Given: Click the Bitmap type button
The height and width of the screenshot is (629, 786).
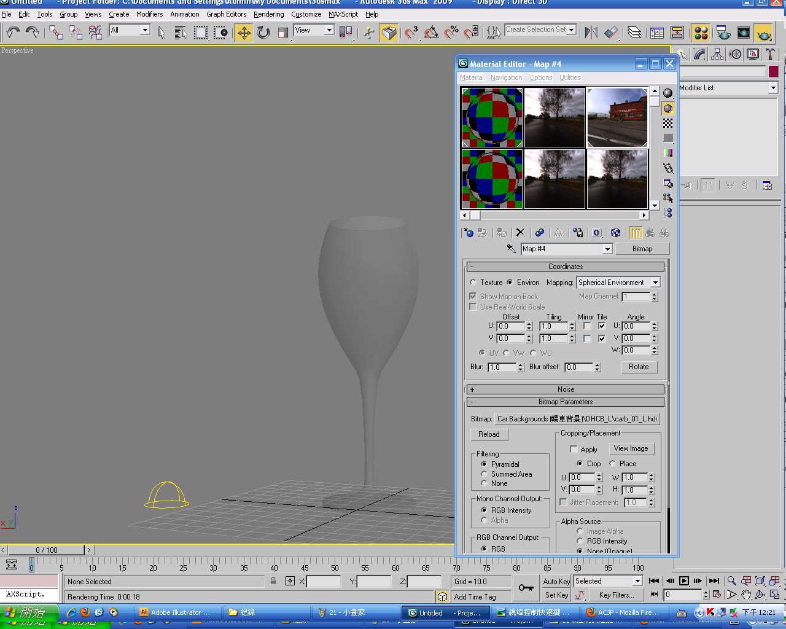Looking at the screenshot, I should pos(642,249).
